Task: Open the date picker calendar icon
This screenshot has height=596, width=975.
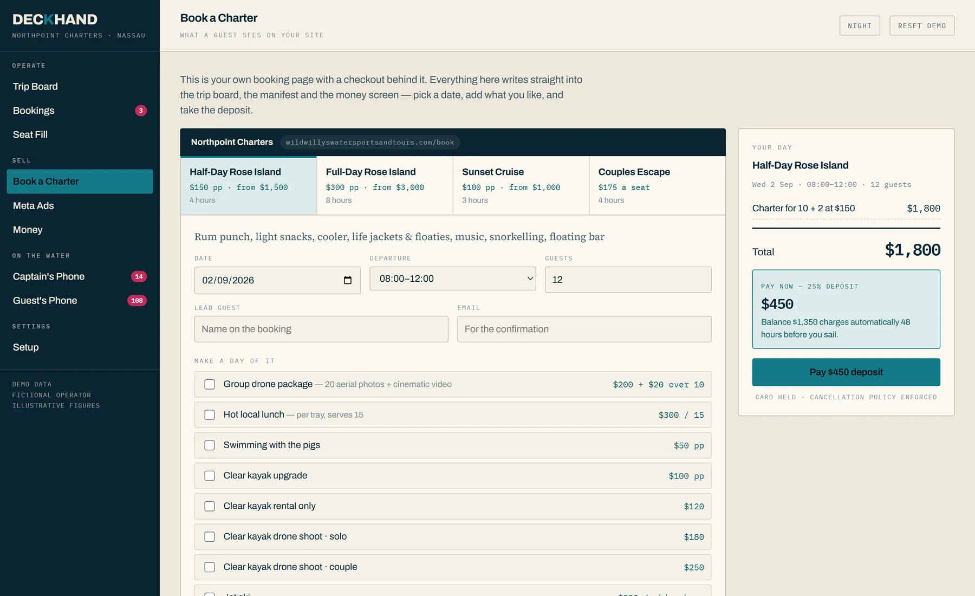Action: click(x=348, y=280)
